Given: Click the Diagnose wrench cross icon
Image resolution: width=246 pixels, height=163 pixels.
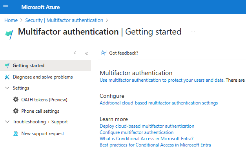Looking at the screenshot, I should click(7, 77).
